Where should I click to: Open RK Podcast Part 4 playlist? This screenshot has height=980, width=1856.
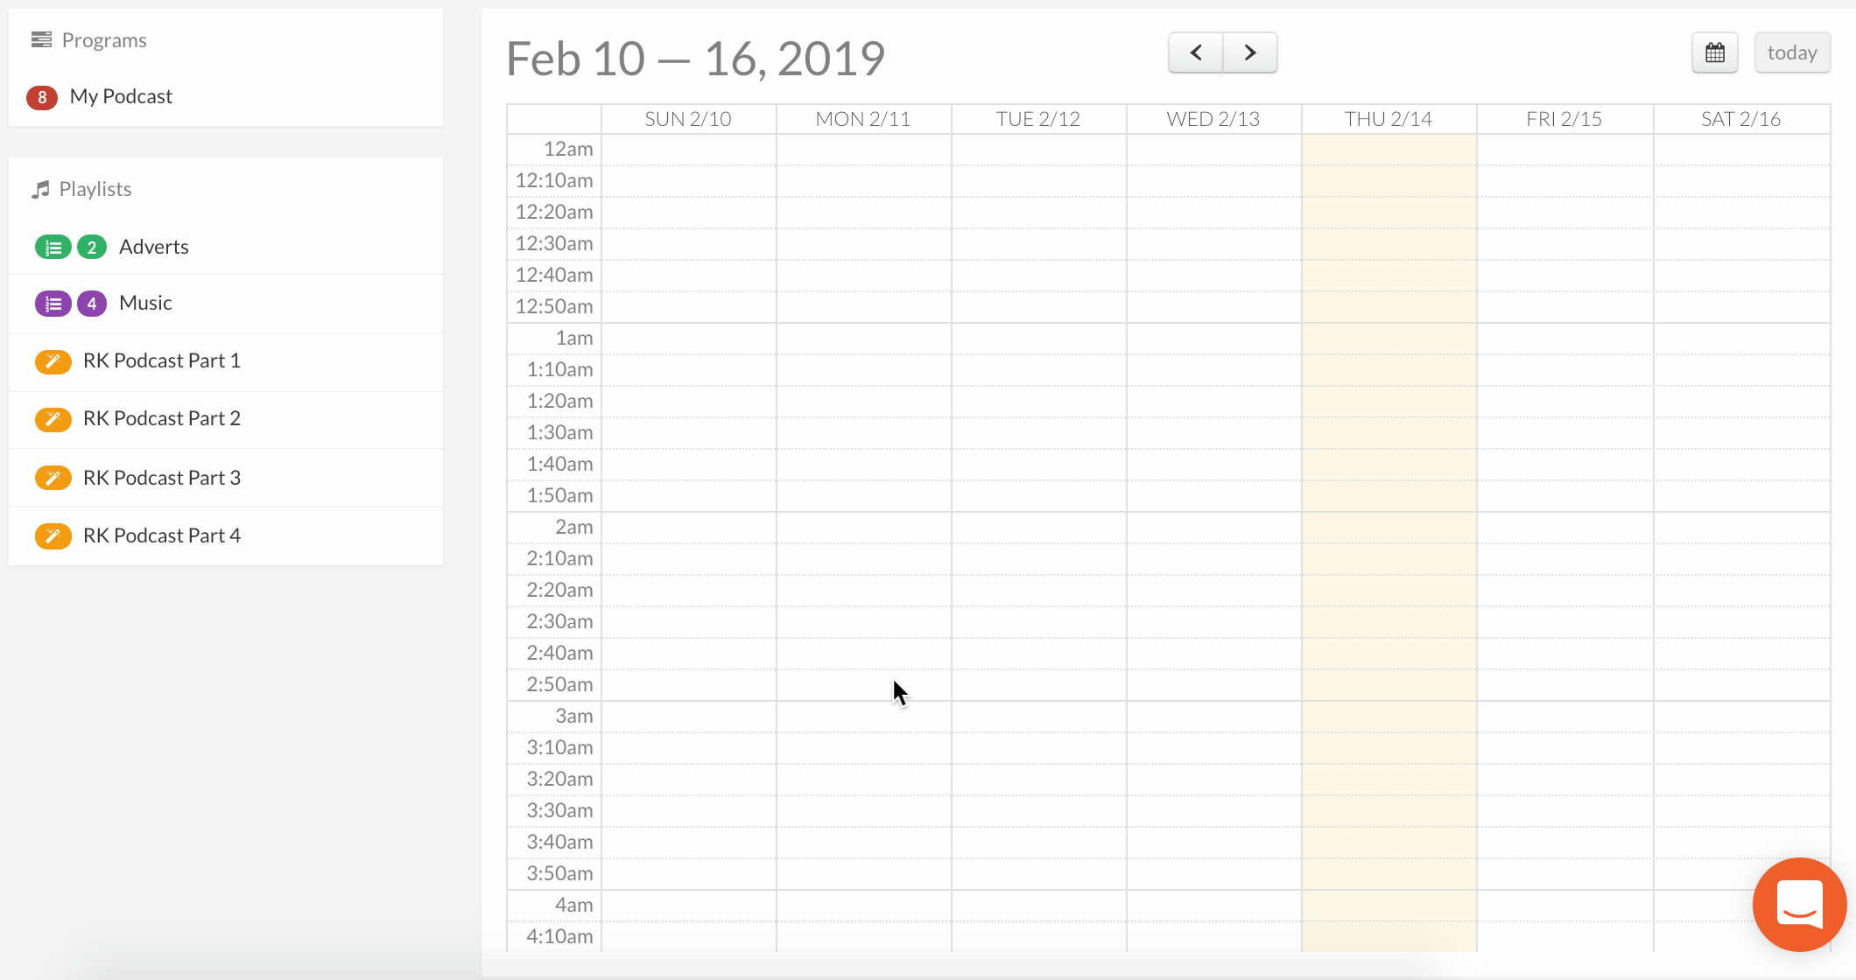click(162, 535)
